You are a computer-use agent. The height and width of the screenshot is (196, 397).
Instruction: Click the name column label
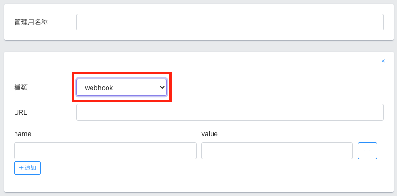(23, 134)
